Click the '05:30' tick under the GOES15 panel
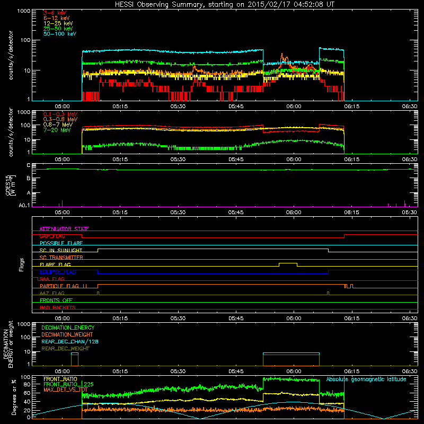 pos(178,213)
